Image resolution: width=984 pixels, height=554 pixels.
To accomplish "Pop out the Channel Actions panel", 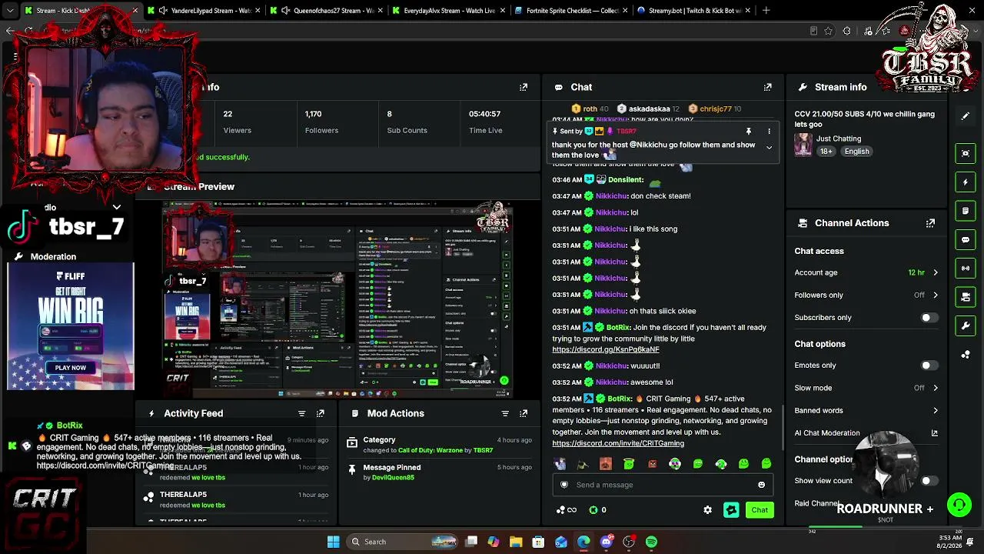I will 930,223.
